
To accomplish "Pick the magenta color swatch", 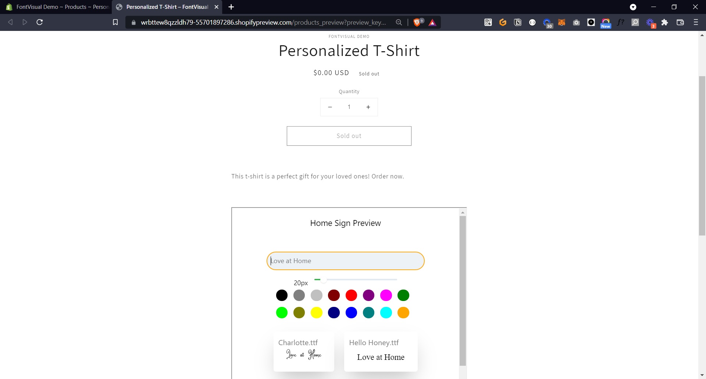I will [386, 295].
